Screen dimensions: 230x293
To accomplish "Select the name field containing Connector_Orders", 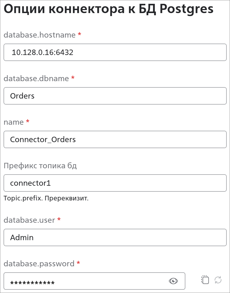I will point(115,139).
